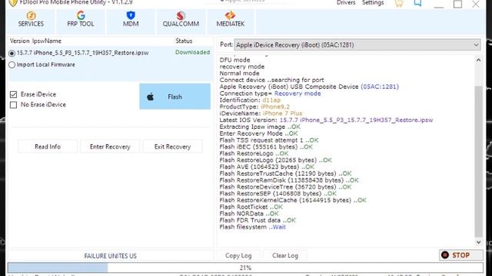Click log scrollbar up arrow
492x276 pixels.
point(478,60)
